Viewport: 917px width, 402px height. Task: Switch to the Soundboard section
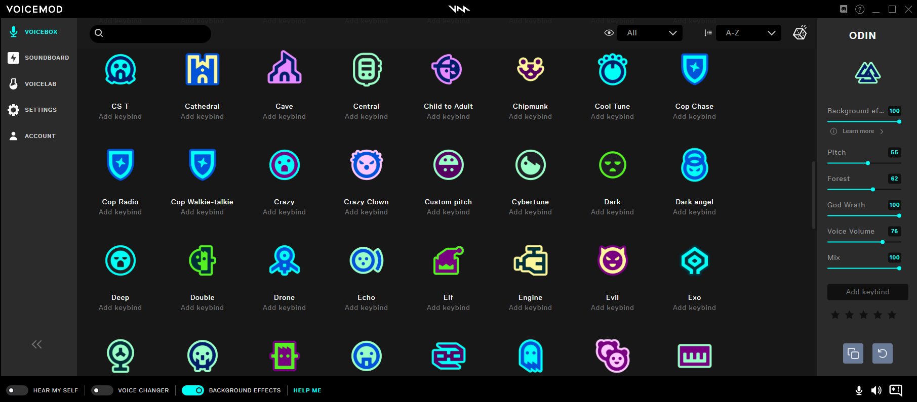click(39, 58)
